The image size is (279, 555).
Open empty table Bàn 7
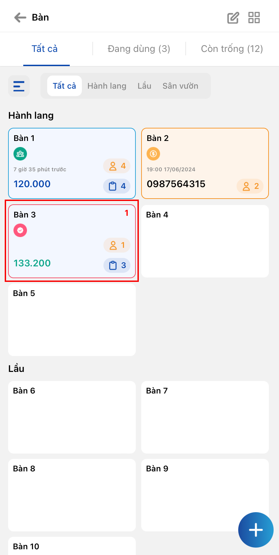point(205,417)
